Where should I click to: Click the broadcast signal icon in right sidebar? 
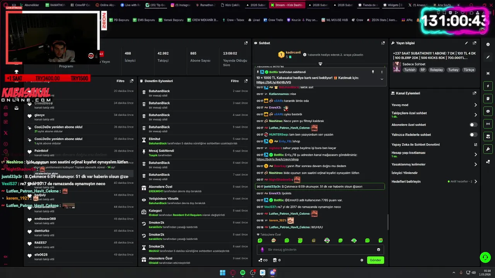tap(488, 124)
